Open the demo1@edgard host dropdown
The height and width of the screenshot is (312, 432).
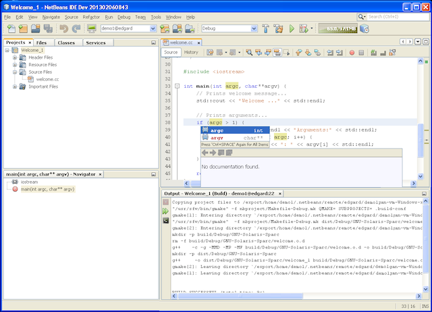(153, 29)
